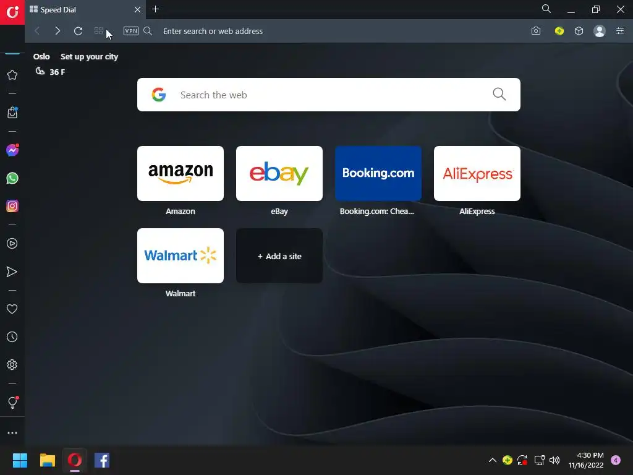Take a snapshot with camera icon
633x475 pixels.
tap(536, 31)
